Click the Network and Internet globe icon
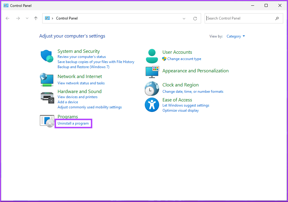 click(47, 80)
